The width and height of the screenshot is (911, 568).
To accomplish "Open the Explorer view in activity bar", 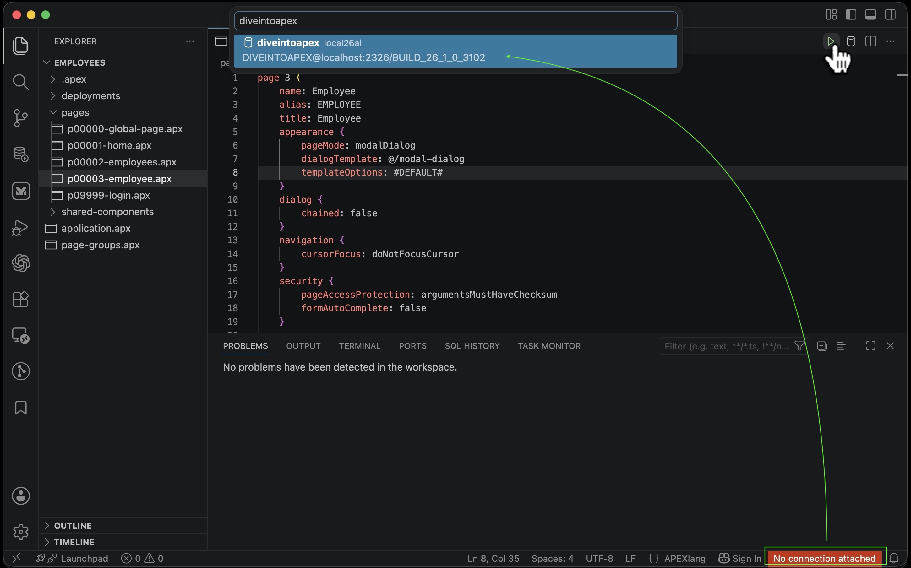I will [21, 46].
